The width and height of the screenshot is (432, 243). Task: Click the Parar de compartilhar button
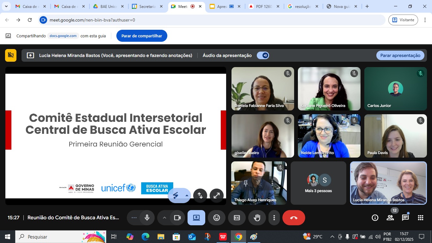[x=142, y=36]
